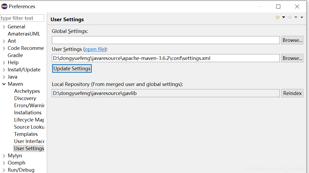Viewport: 309px width, 173px height.
Task: Open Maven Templates page
Action: [x=26, y=134]
